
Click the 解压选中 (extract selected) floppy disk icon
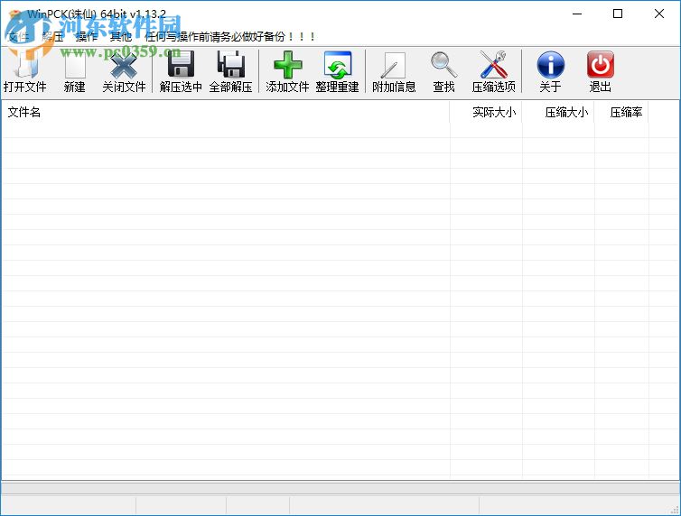[x=181, y=65]
